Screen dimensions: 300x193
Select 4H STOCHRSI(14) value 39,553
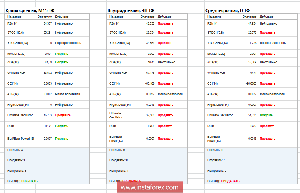click(150, 43)
